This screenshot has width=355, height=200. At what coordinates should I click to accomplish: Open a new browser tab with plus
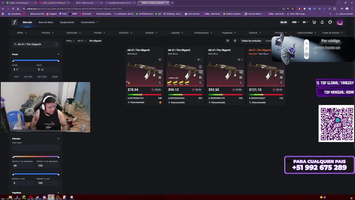[173, 3]
